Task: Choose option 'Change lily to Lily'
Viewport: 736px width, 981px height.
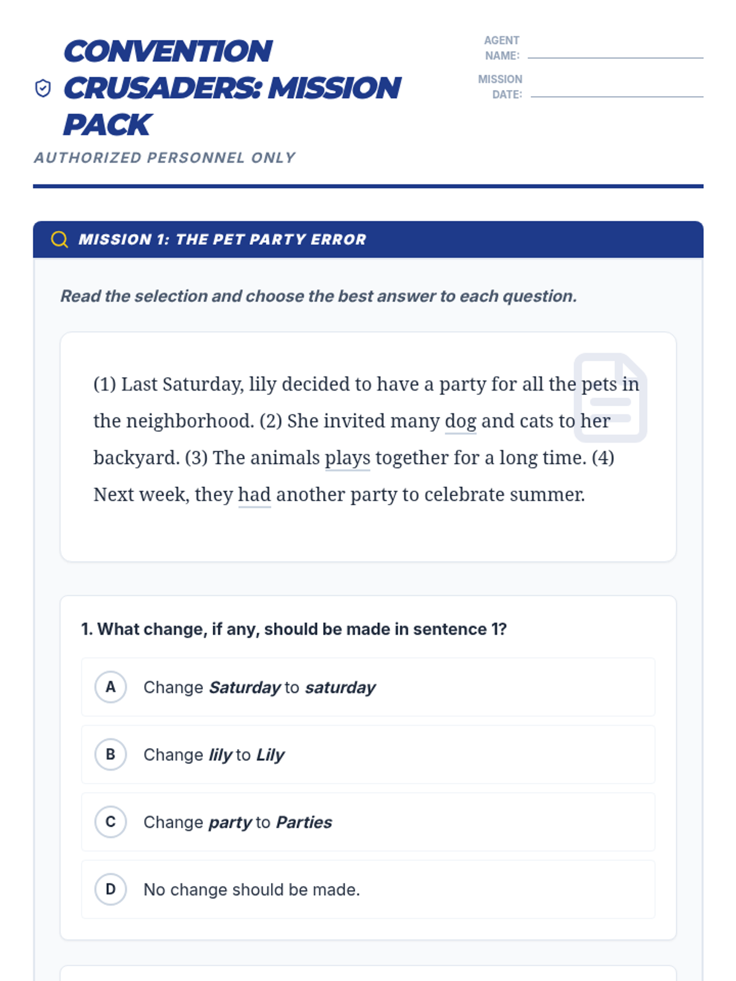Action: pyautogui.click(x=214, y=755)
